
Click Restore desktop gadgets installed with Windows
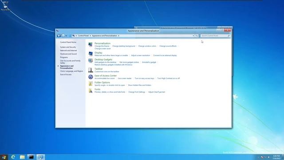[114, 65]
